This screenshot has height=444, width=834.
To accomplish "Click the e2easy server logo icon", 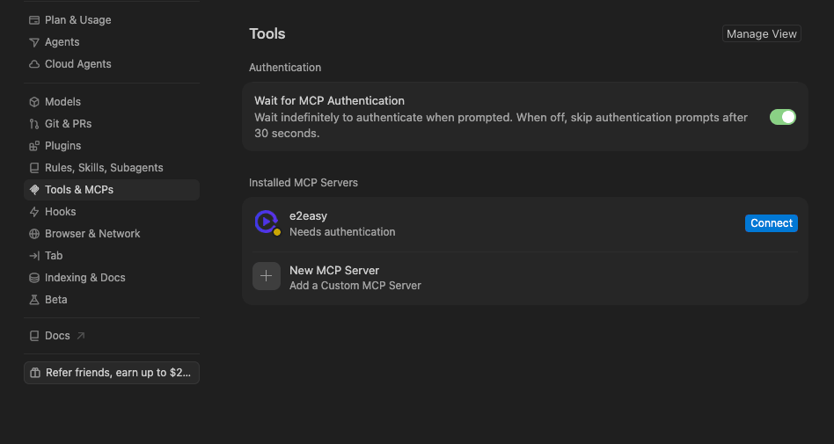I will click(266, 222).
